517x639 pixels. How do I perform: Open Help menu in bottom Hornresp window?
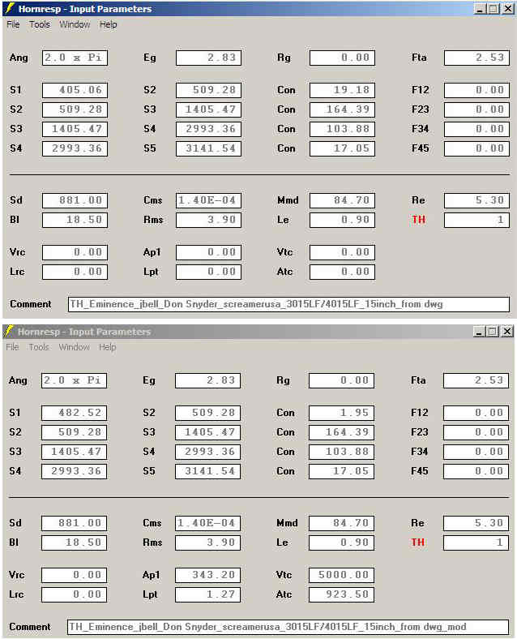click(107, 347)
